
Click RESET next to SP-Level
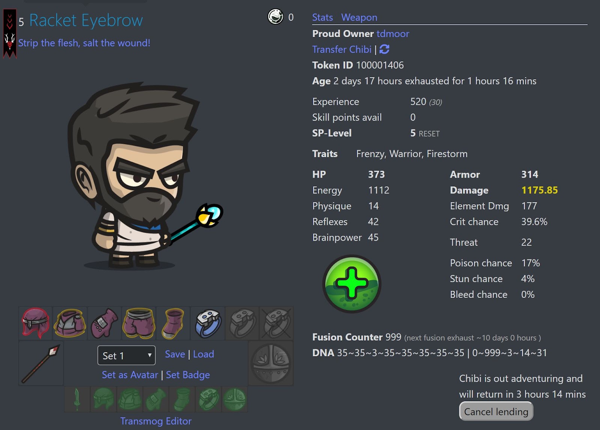click(429, 134)
